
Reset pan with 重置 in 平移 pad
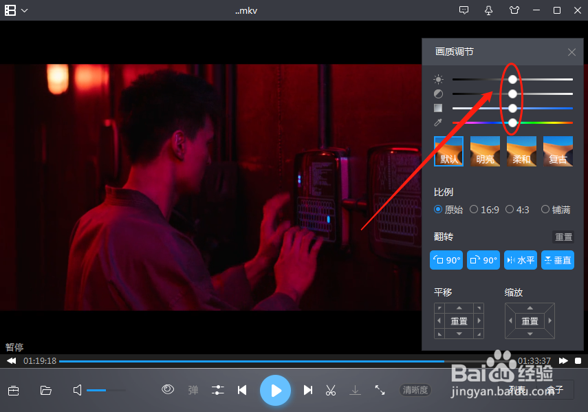pos(459,321)
